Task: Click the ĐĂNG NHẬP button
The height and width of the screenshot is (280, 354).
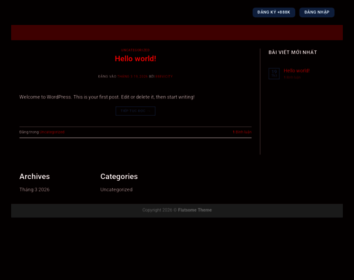Action: pyautogui.click(x=317, y=12)
